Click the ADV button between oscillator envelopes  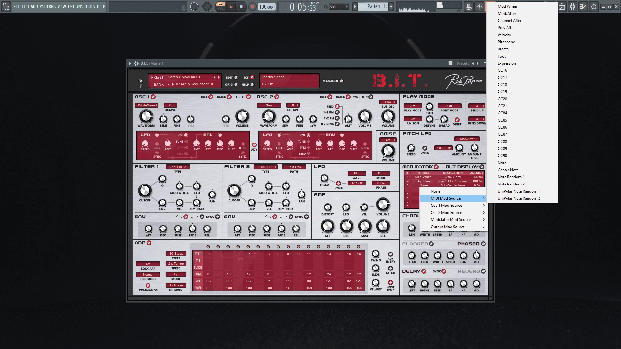coord(254,145)
